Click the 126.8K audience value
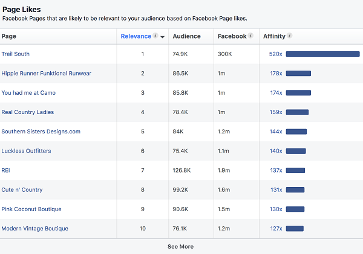The width and height of the screenshot is (363, 254). [x=181, y=170]
